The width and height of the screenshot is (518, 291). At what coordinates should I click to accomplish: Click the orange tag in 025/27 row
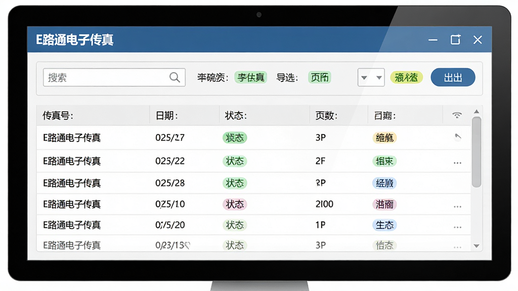click(x=384, y=137)
